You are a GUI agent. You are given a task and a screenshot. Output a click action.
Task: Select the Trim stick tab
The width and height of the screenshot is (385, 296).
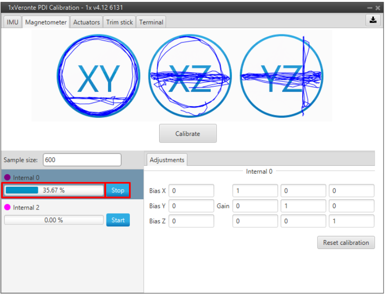point(119,22)
